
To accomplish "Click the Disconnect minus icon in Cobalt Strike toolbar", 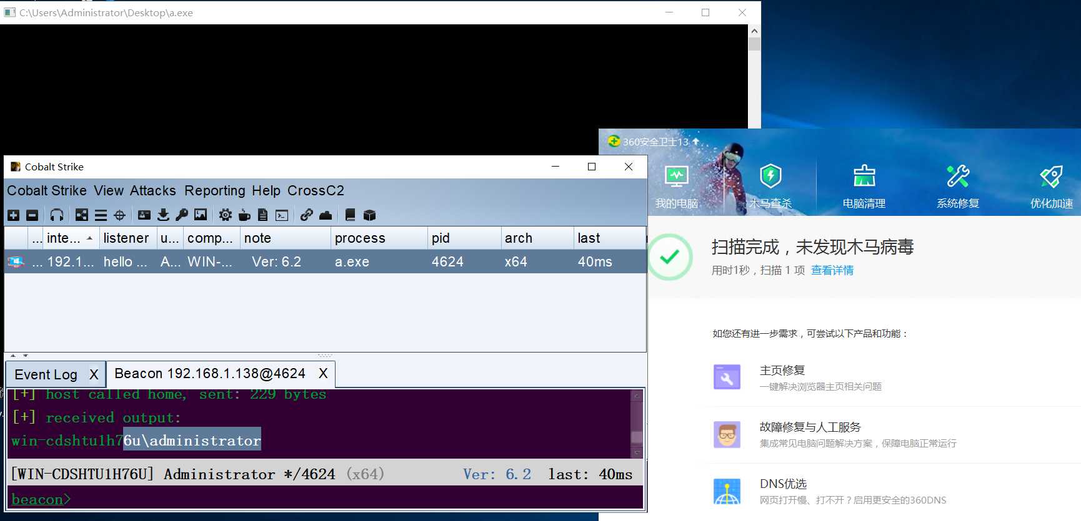I will pos(32,215).
